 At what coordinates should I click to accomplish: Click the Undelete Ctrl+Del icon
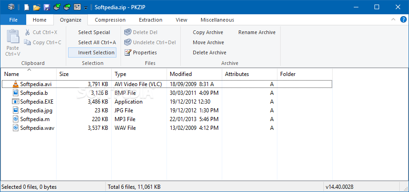[128, 42]
